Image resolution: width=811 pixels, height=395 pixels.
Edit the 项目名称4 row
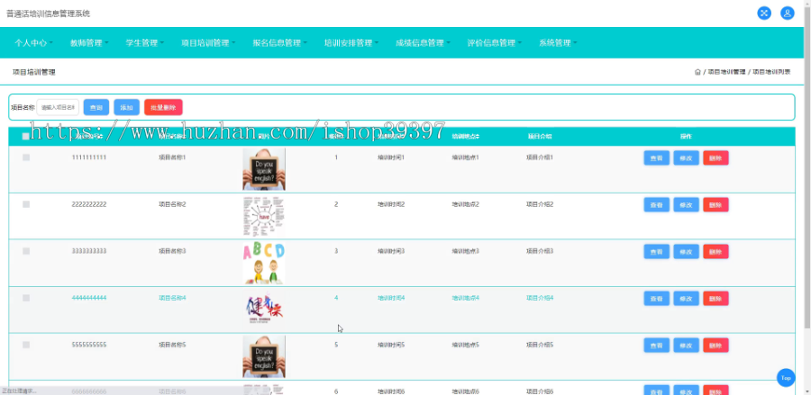(686, 299)
